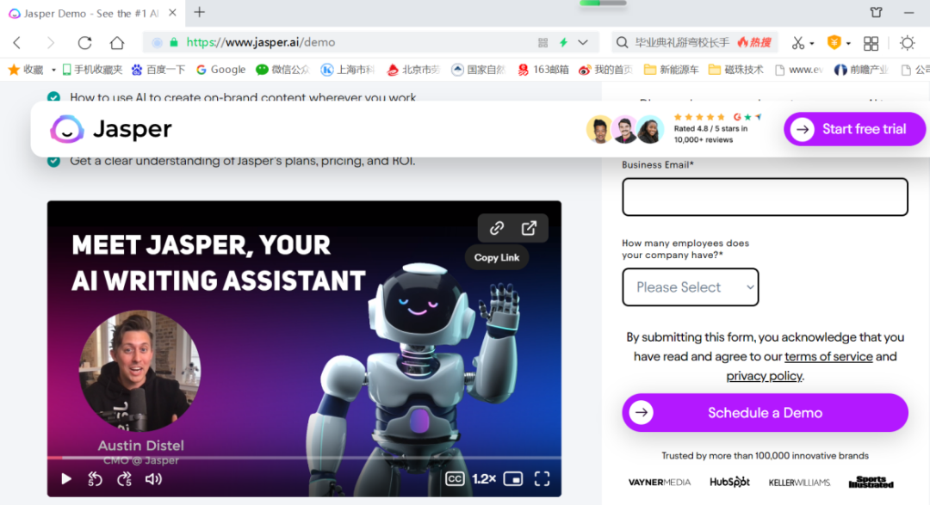The height and width of the screenshot is (505, 930).
Task: Rewind the video five seconds
Action: click(95, 479)
